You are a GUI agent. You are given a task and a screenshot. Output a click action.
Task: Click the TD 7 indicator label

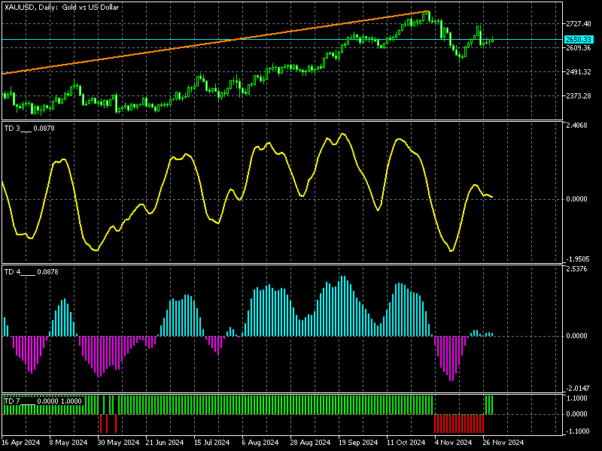click(43, 401)
